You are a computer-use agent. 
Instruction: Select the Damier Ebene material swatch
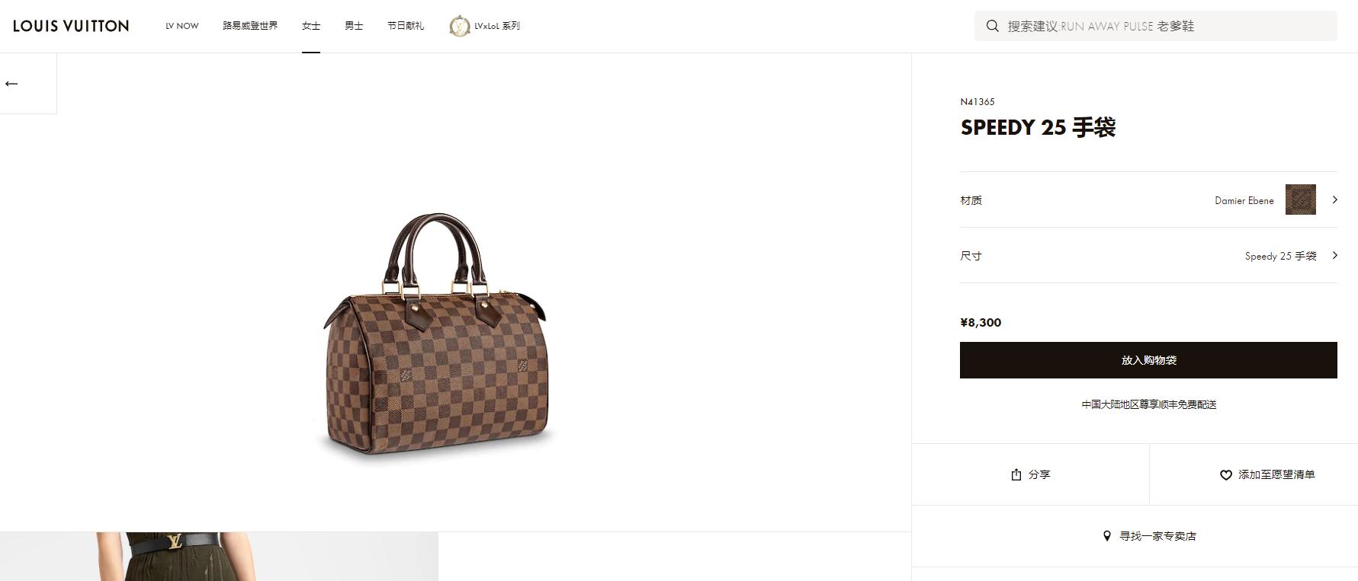[1300, 200]
